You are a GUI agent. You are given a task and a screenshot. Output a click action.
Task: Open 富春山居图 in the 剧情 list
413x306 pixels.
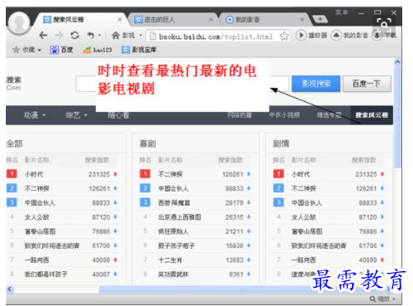coord(307,231)
